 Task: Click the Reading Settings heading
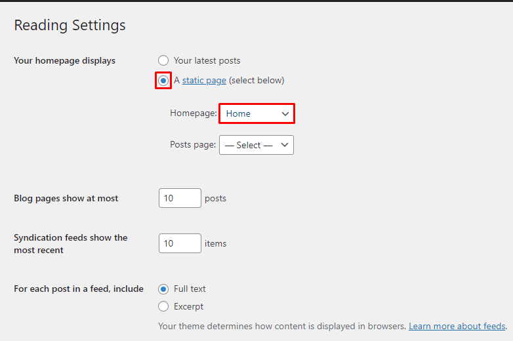click(70, 25)
